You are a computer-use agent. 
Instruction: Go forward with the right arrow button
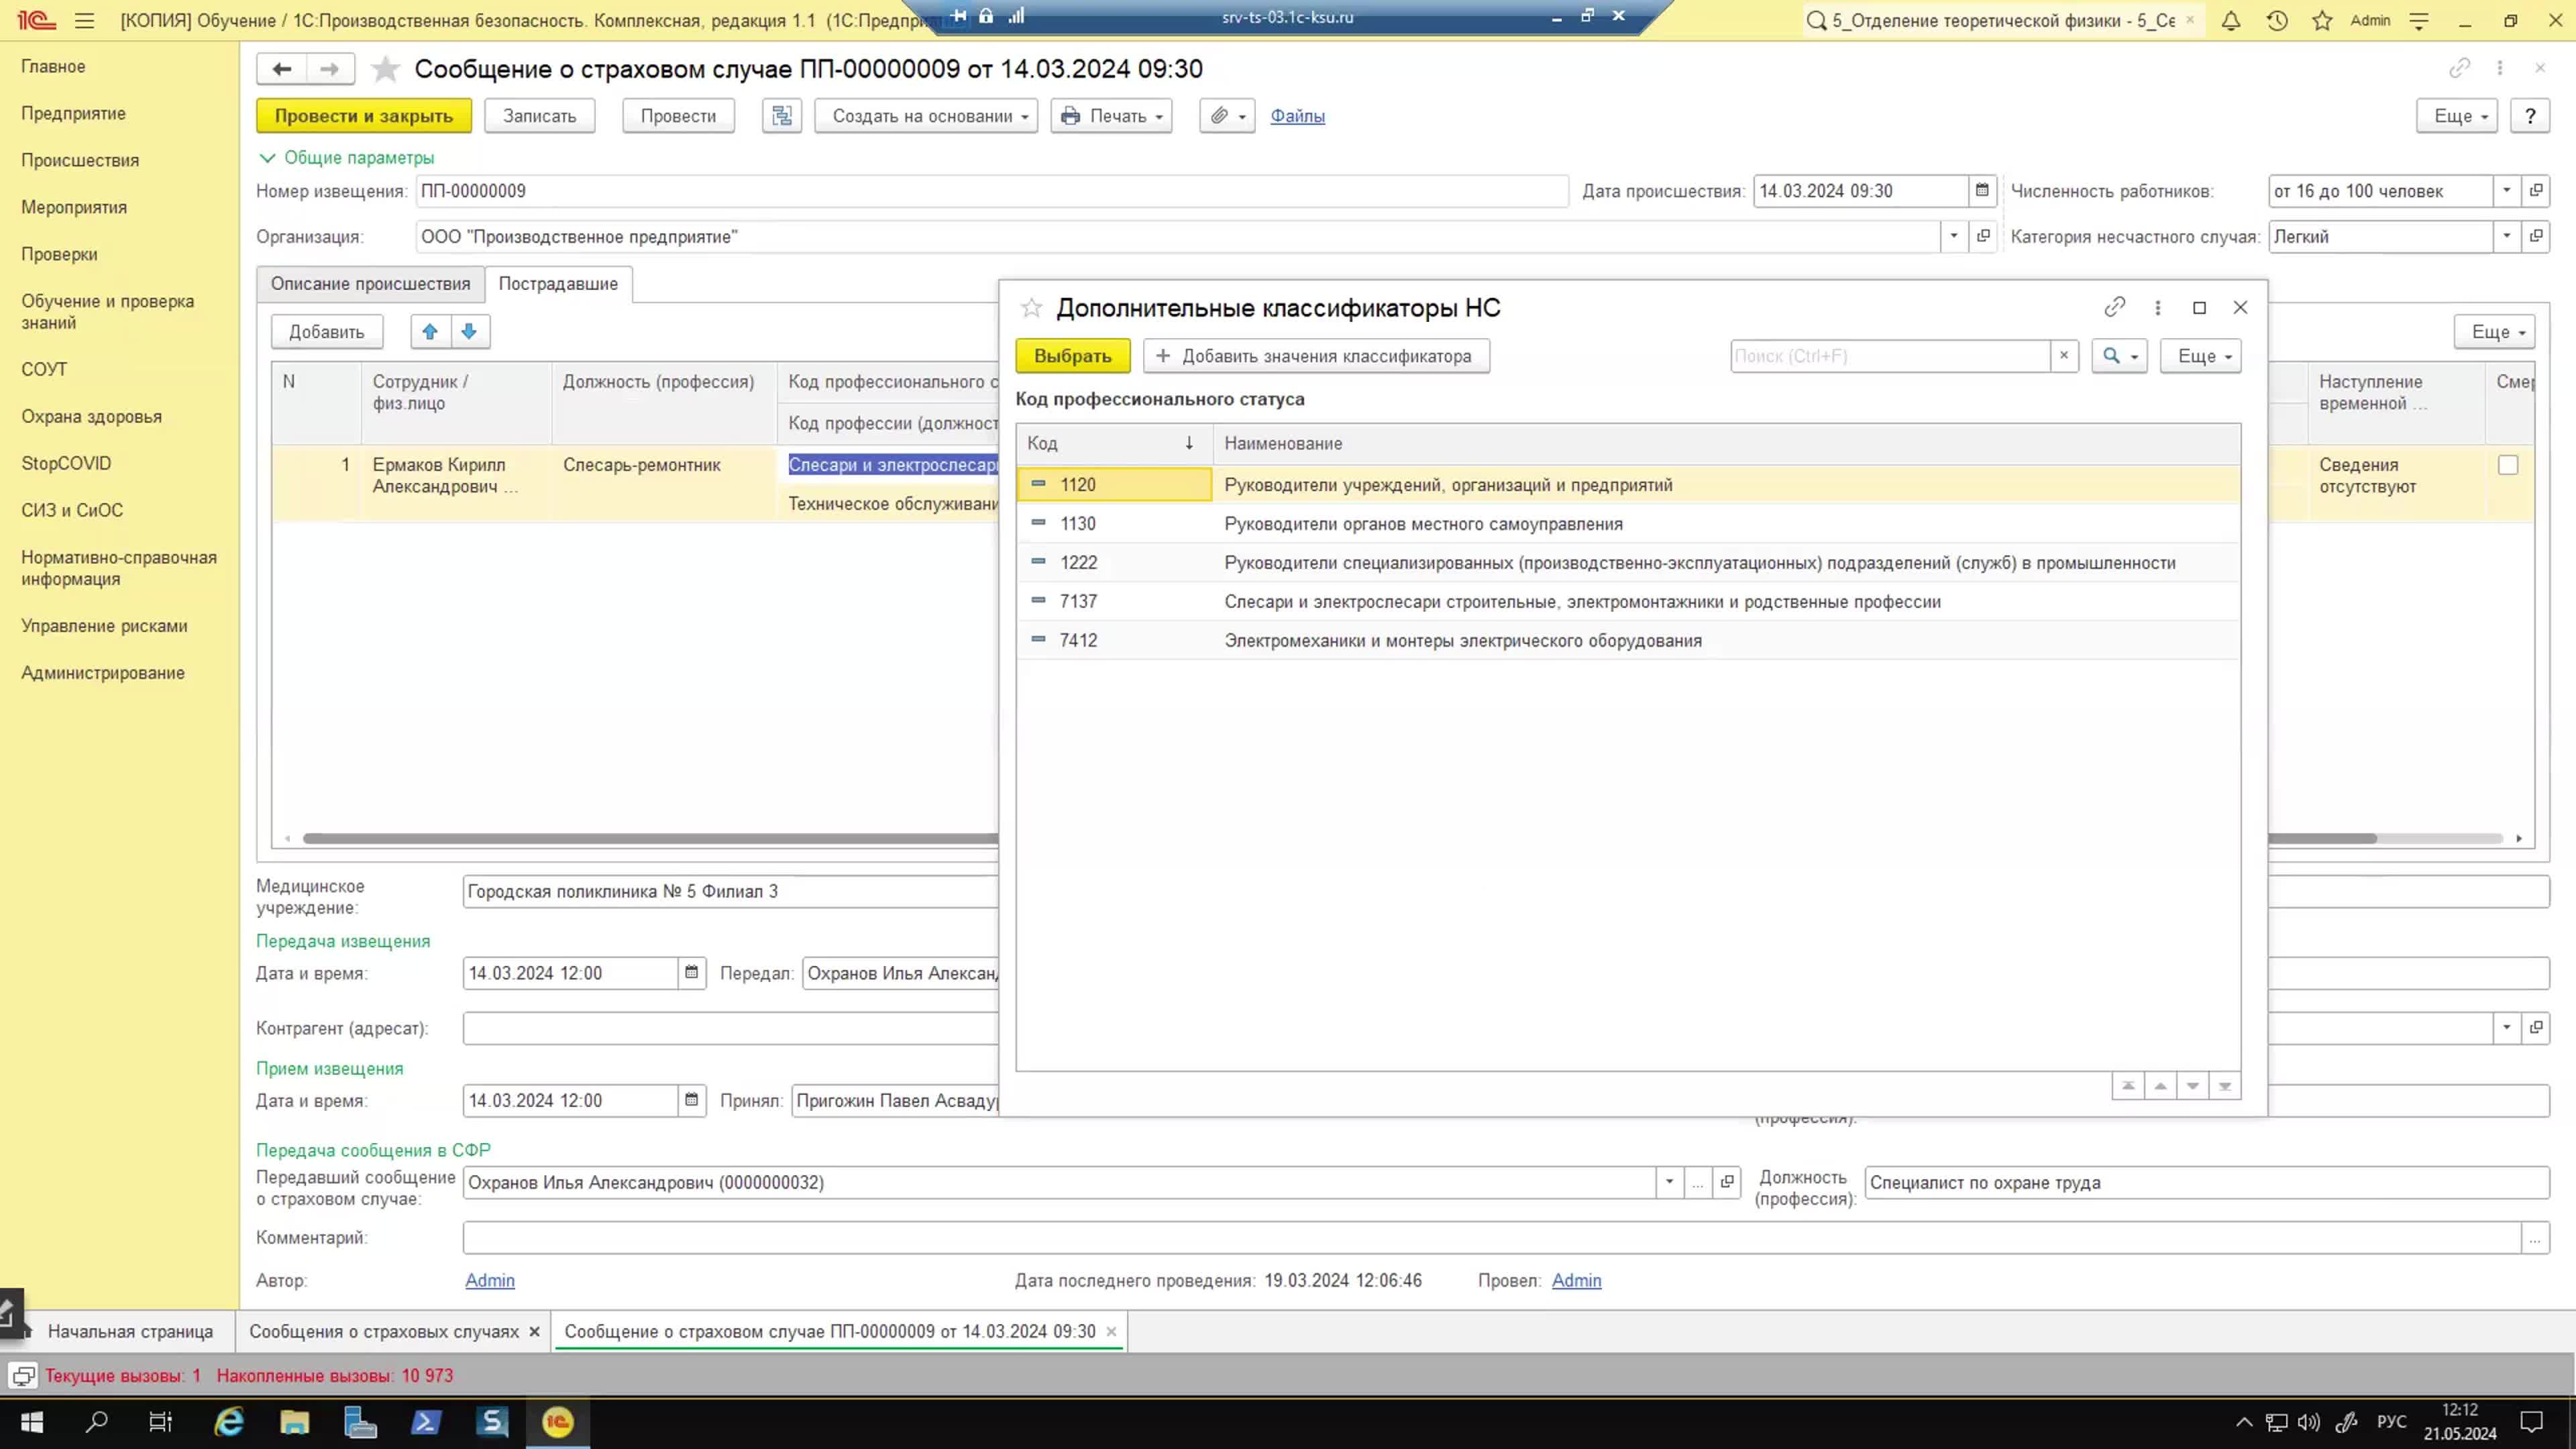pyautogui.click(x=329, y=69)
